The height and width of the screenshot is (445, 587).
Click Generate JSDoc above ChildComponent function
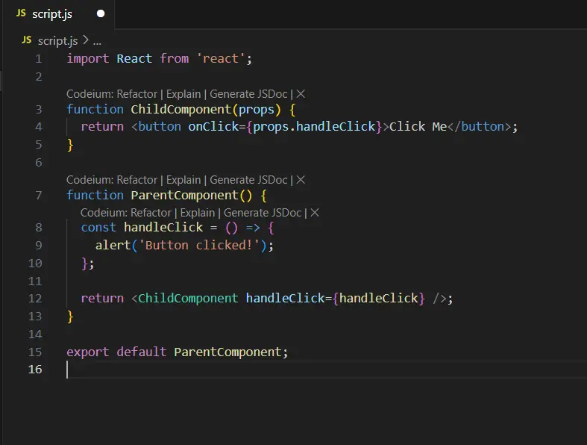point(248,94)
